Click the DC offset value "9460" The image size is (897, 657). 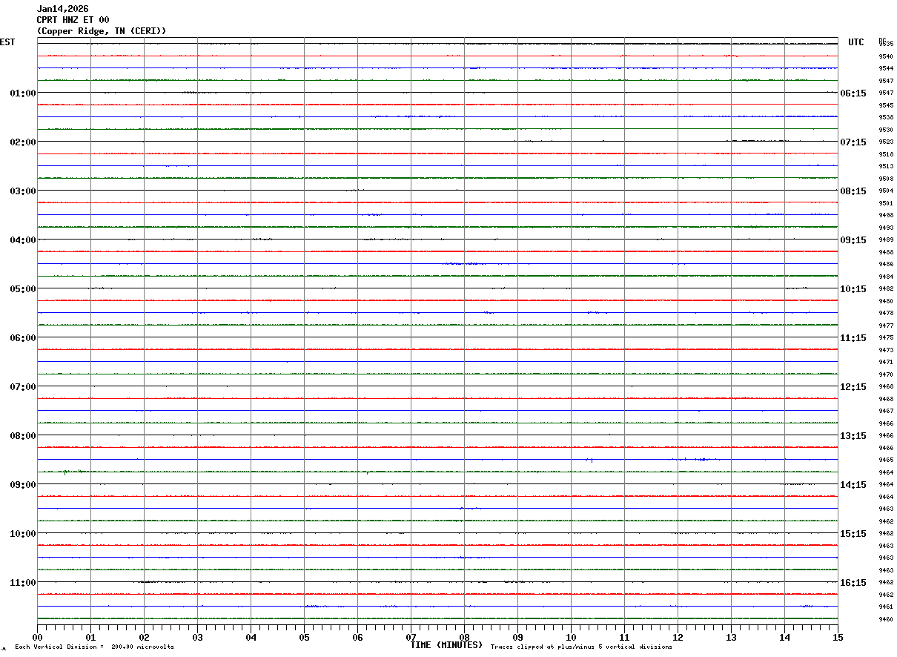tap(886, 619)
